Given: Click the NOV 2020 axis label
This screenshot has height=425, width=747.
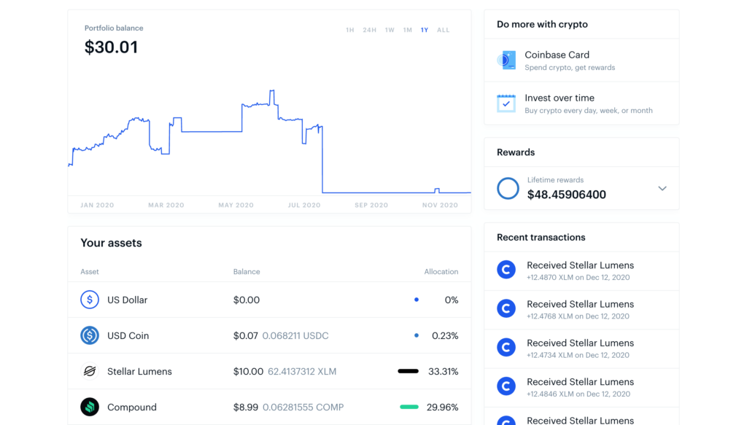Looking at the screenshot, I should (x=440, y=205).
